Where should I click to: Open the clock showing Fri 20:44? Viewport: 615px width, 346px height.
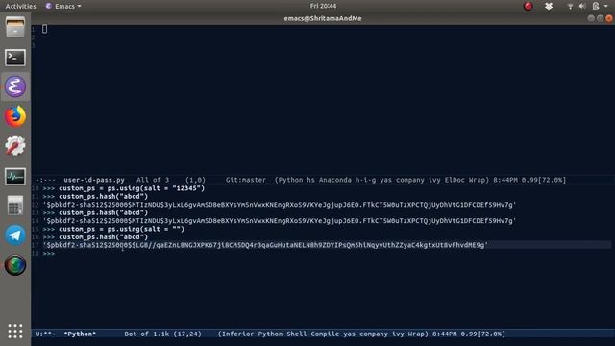(323, 6)
